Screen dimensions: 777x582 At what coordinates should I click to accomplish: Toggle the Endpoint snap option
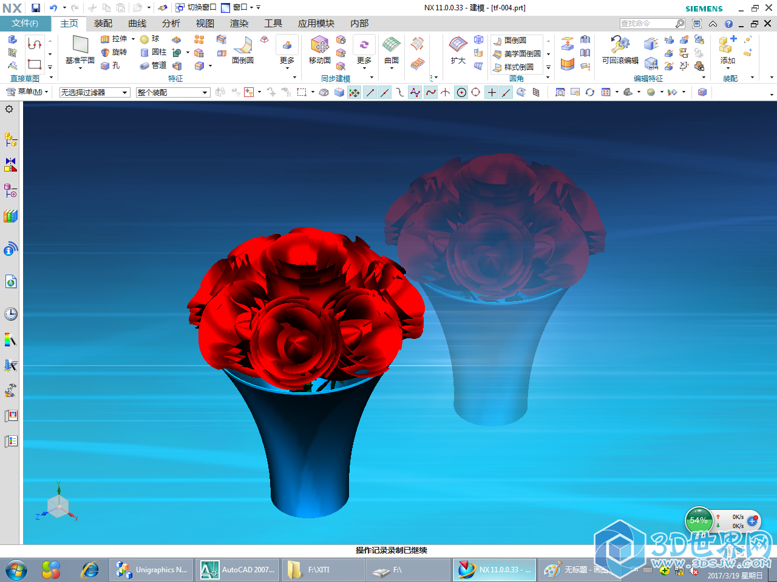click(x=370, y=92)
